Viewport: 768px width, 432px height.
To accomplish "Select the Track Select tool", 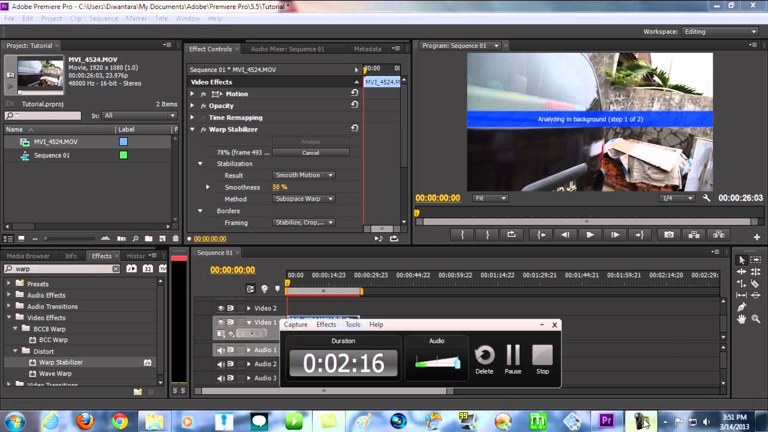I will tap(755, 260).
